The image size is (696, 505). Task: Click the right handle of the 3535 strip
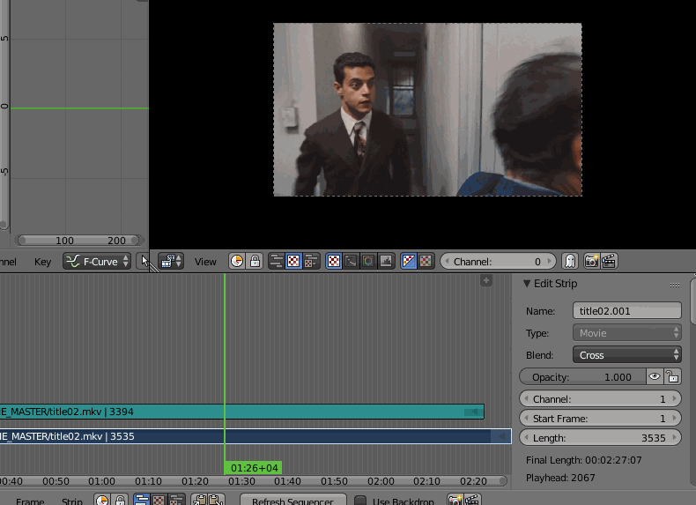[x=501, y=436]
